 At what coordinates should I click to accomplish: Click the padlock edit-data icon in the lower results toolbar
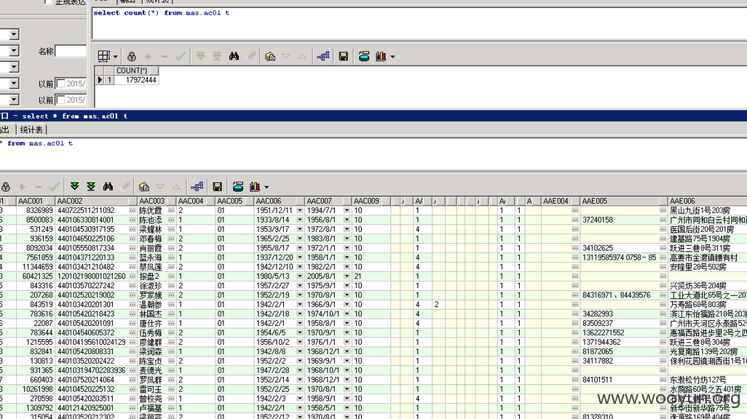pos(6,187)
